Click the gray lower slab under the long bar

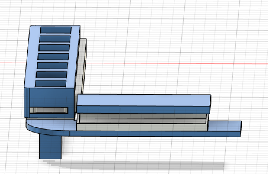(x=142, y=128)
